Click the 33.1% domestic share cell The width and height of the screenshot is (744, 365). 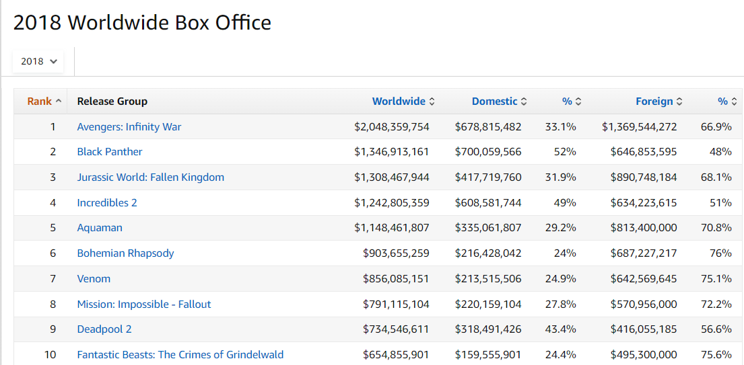[x=560, y=127]
